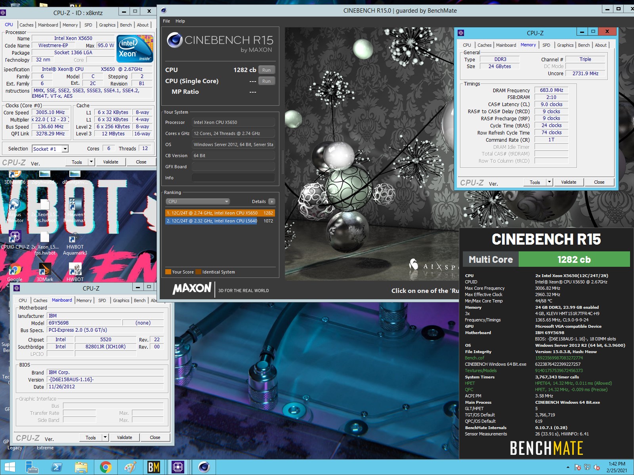Run the CPU (Single Core) test

tap(266, 81)
